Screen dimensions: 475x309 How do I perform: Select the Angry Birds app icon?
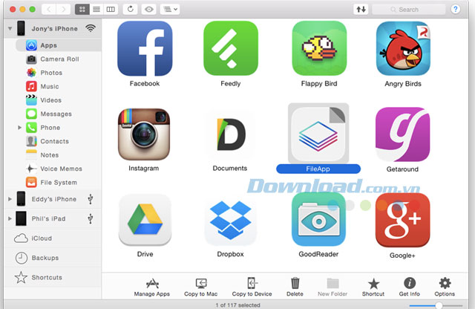click(403, 48)
